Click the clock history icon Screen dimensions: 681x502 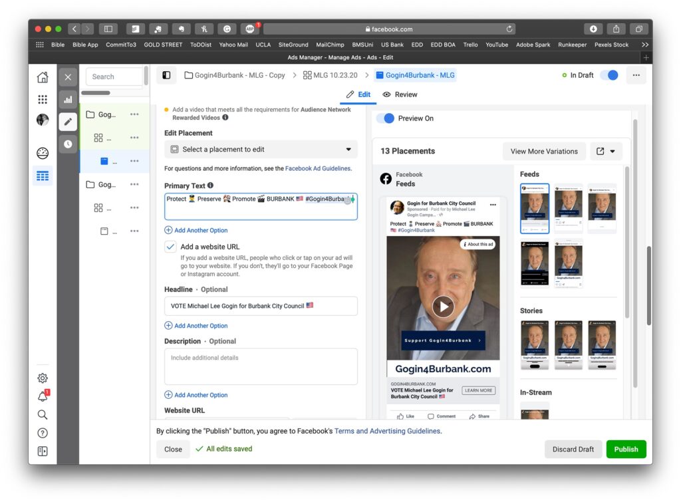(67, 144)
